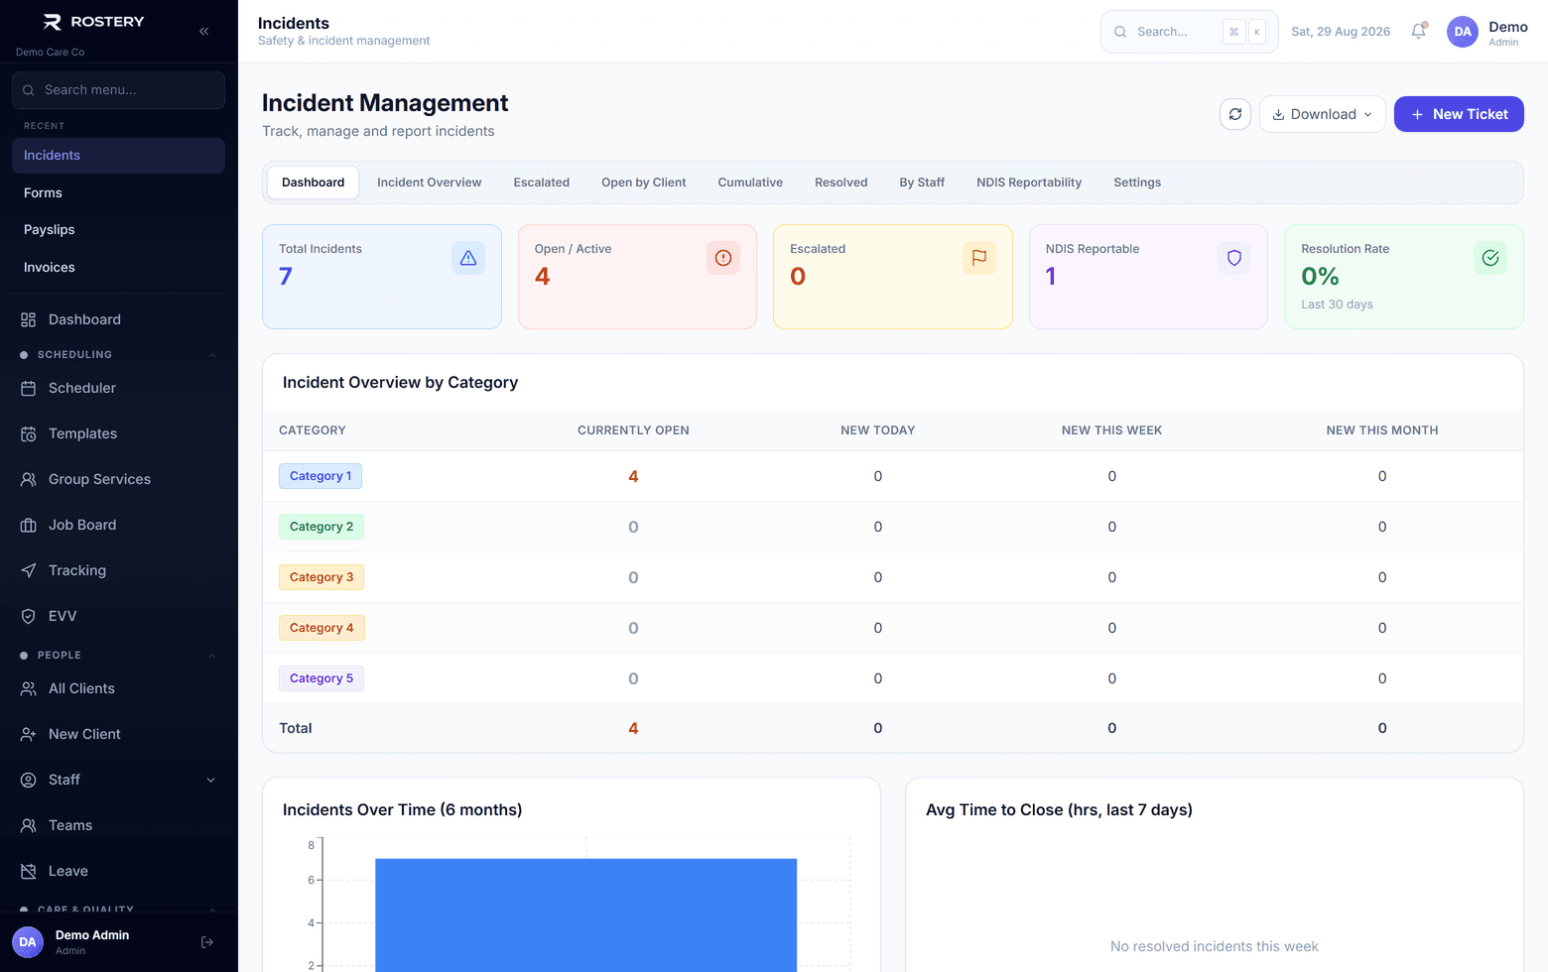1548x972 pixels.
Task: Click the Tracking arrow icon
Action: coord(29,570)
